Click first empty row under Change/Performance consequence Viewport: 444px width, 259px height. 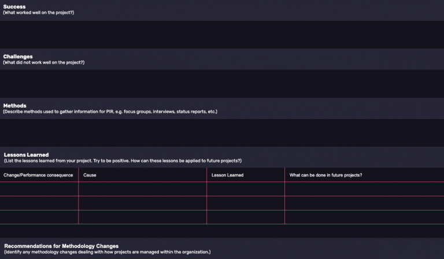pos(39,189)
